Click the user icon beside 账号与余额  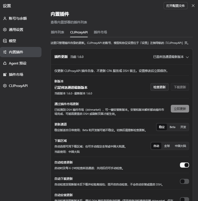coord(5,18)
